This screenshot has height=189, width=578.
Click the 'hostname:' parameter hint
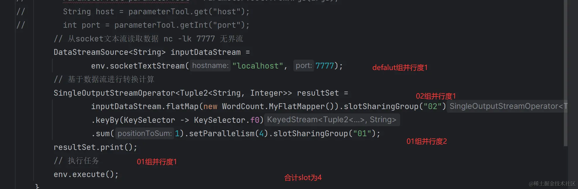[210, 66]
